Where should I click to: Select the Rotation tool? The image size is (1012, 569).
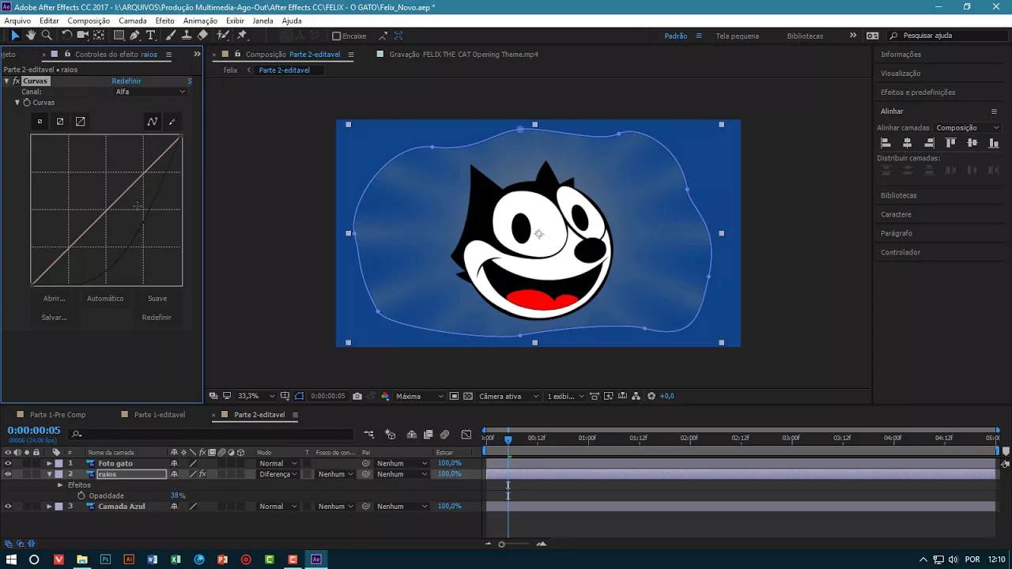tap(67, 36)
